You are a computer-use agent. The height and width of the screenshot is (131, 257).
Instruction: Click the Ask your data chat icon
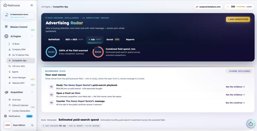pyautogui.click(x=10, y=66)
